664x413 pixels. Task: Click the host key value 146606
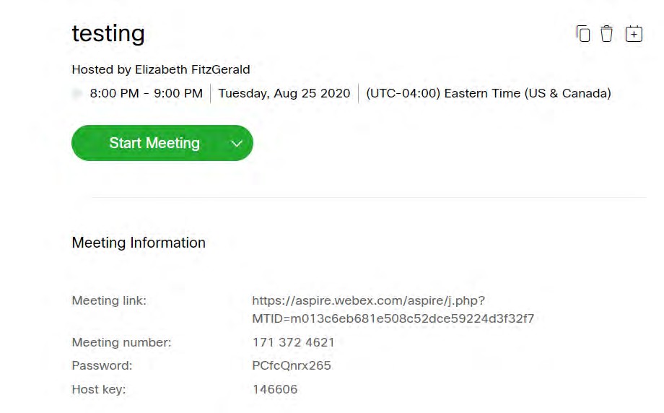click(x=275, y=389)
